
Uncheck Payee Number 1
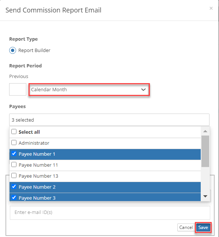coord(14,153)
